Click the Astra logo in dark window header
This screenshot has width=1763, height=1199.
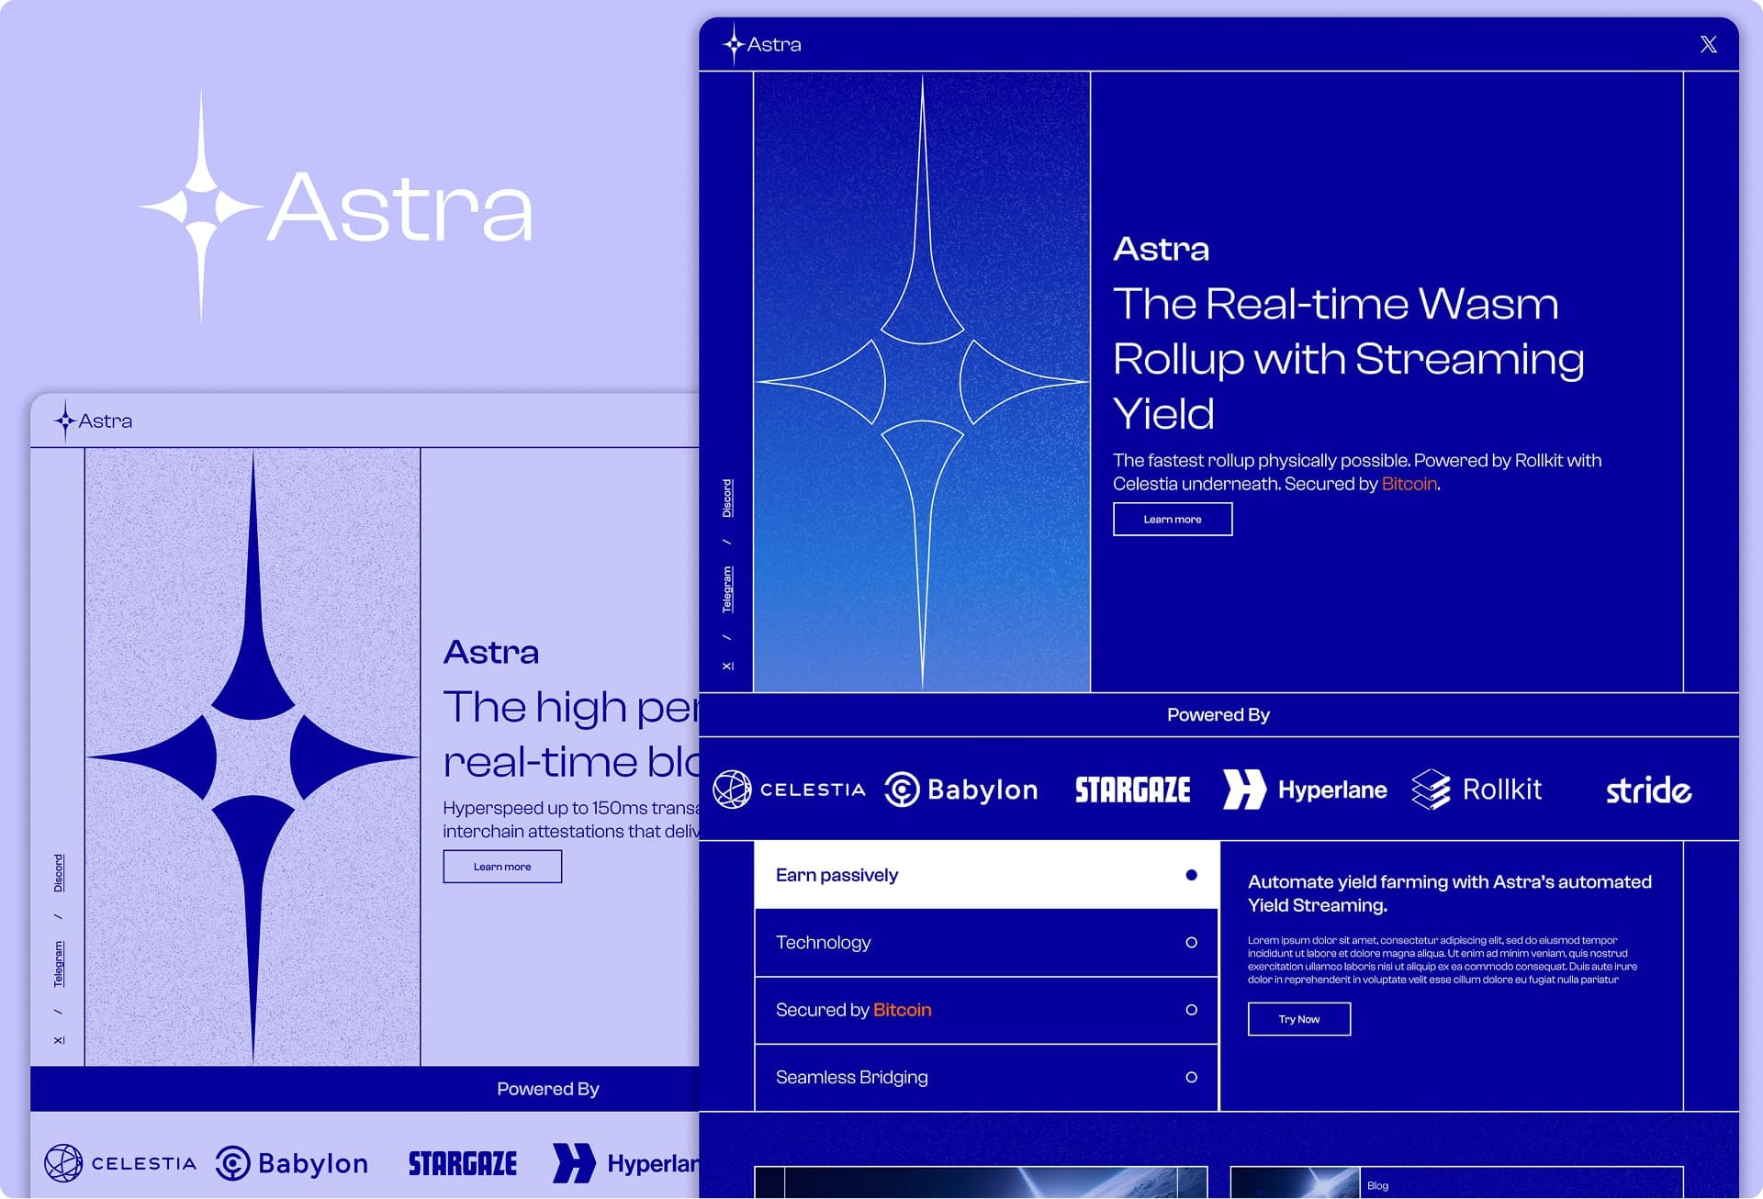[762, 44]
